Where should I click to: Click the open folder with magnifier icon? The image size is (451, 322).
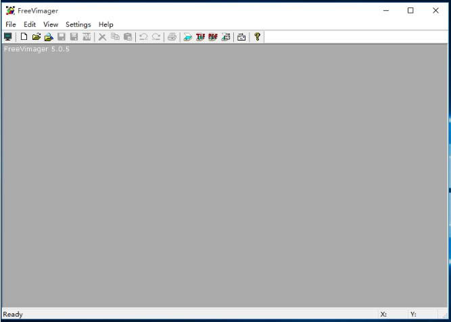tap(49, 36)
